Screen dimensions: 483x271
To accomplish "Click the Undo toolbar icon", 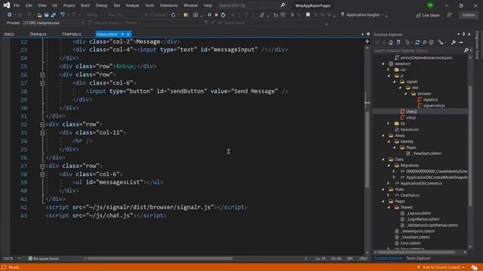I will (x=63, y=15).
